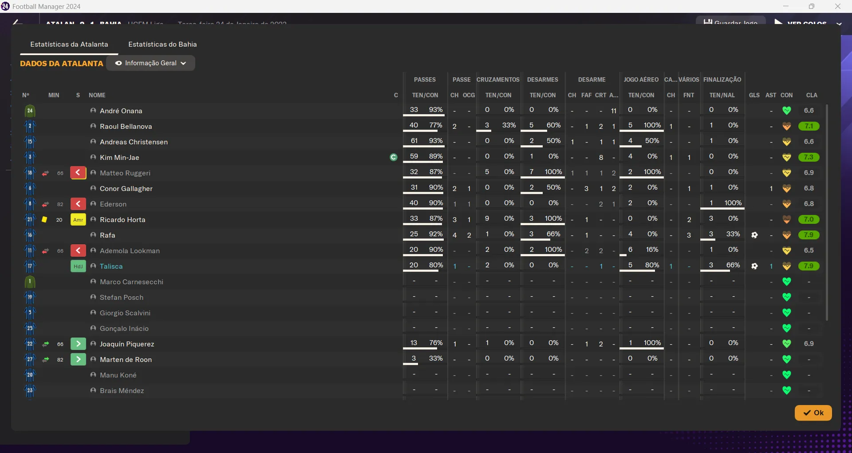Viewport: 852px width, 453px height.
Task: Click André Onana's goalkeeper shirt icon
Action: 30,111
